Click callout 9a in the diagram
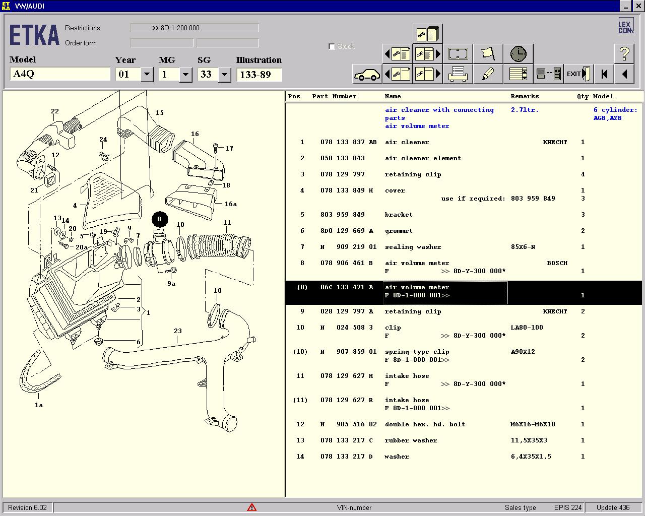Image resolution: width=645 pixels, height=516 pixels. pos(171,283)
